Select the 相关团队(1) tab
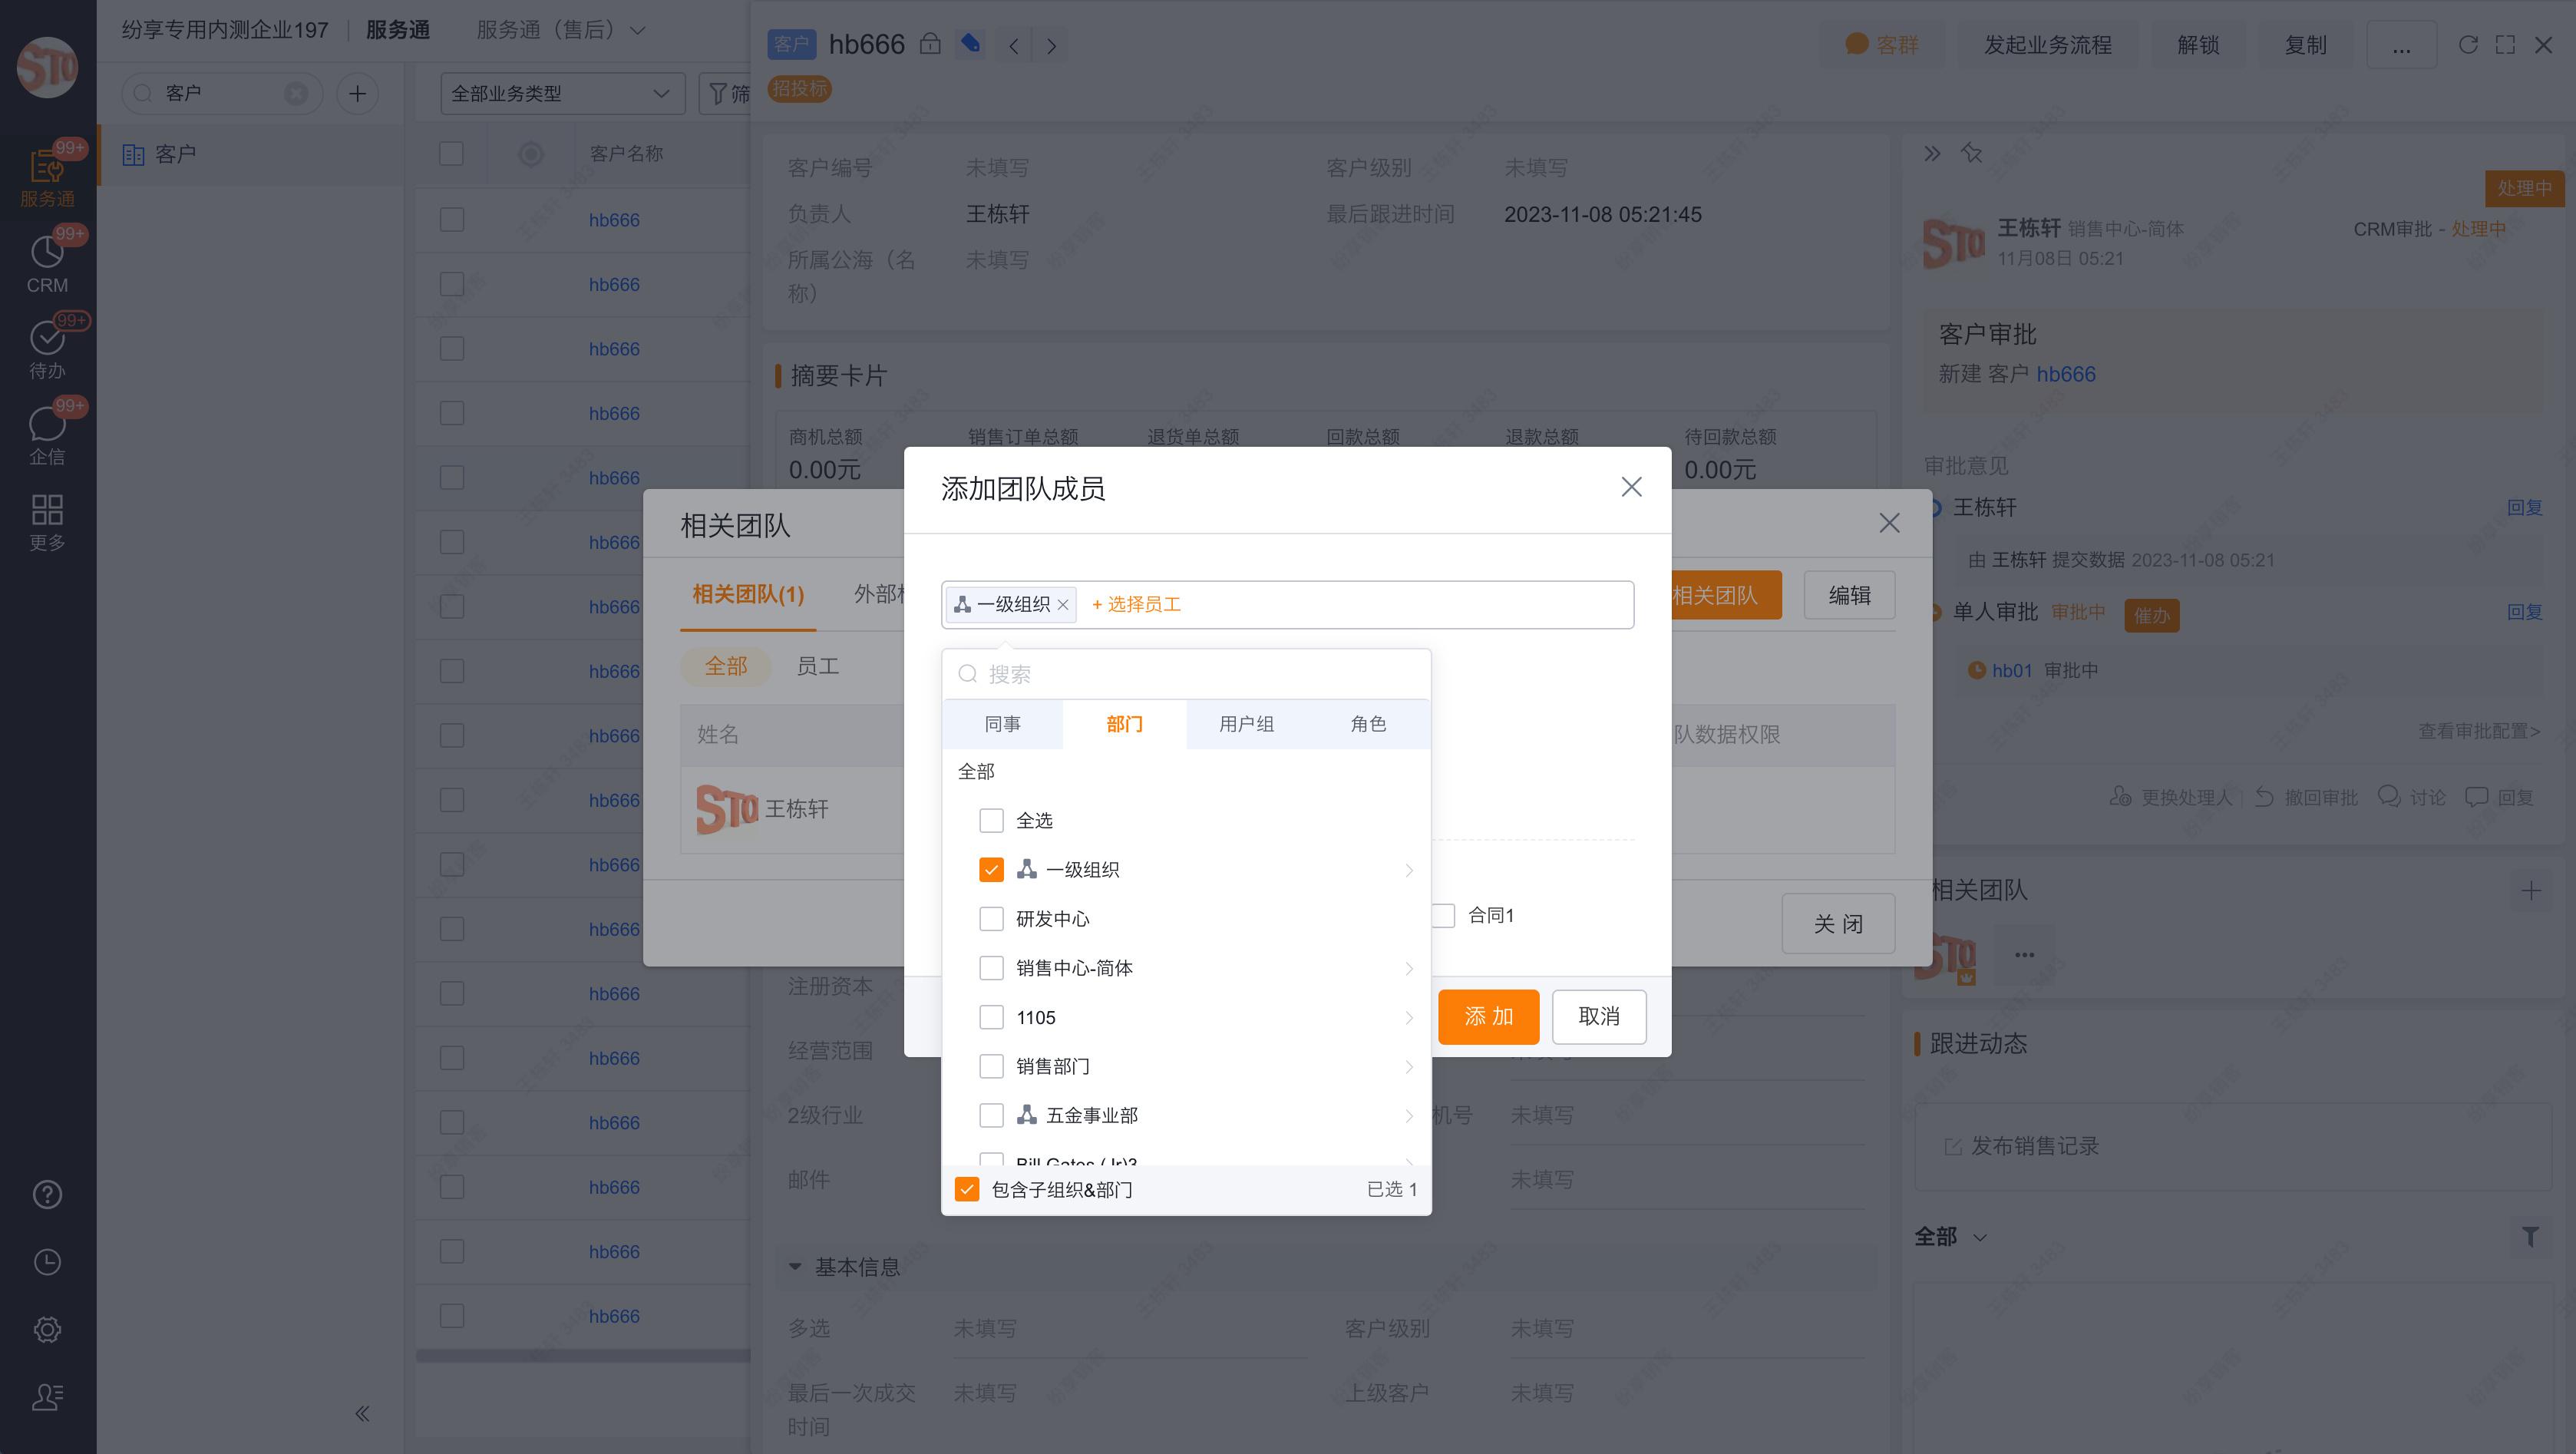 coord(748,595)
